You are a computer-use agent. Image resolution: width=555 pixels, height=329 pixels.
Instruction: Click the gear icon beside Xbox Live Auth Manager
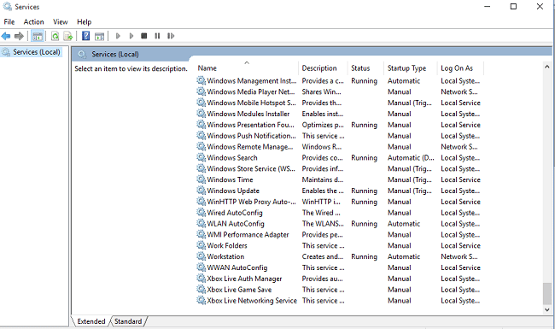coord(201,279)
